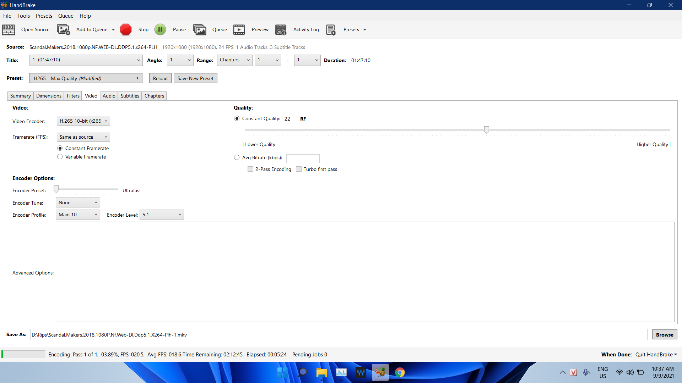
Task: Open the Tools menu
Action: pos(23,16)
